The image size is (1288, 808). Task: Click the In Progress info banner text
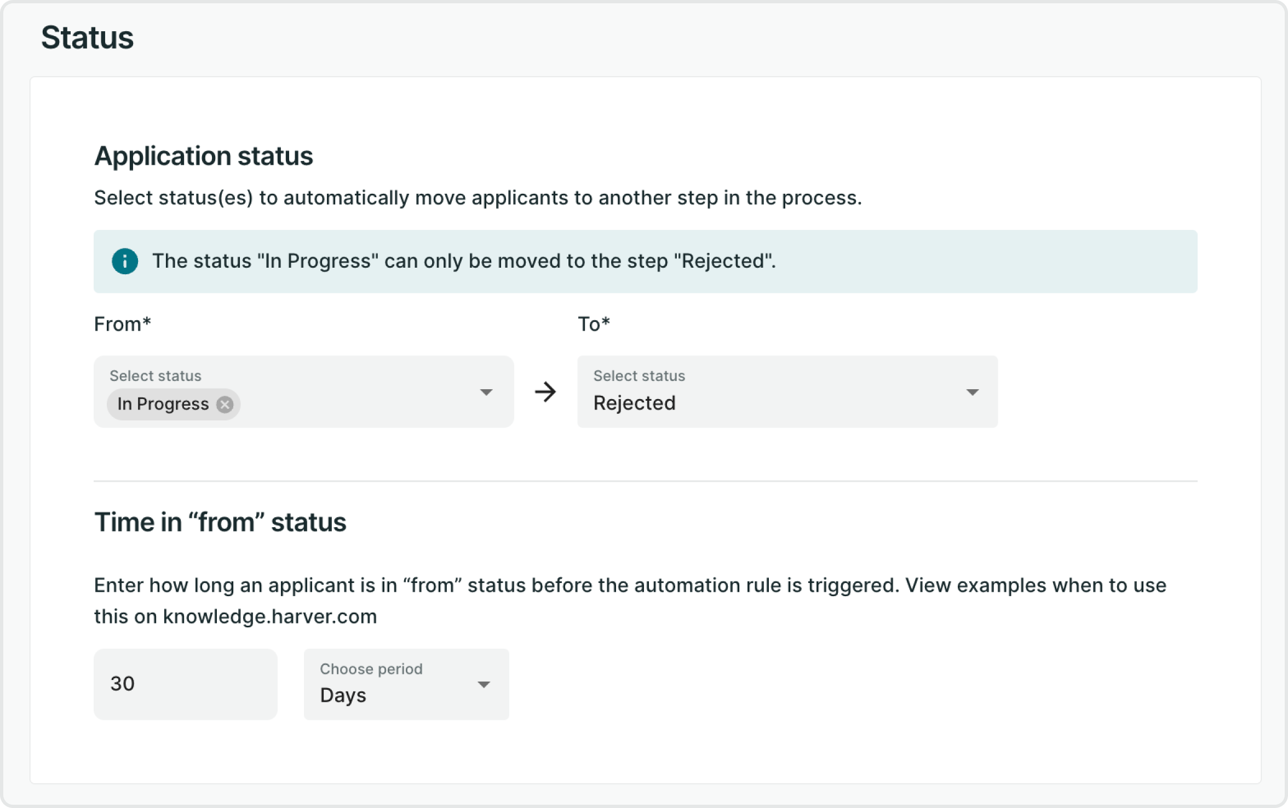463,261
